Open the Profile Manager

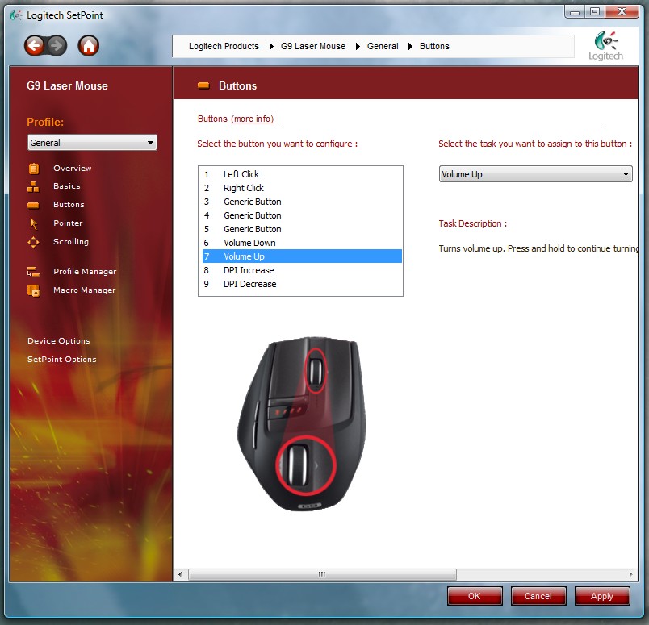[85, 272]
